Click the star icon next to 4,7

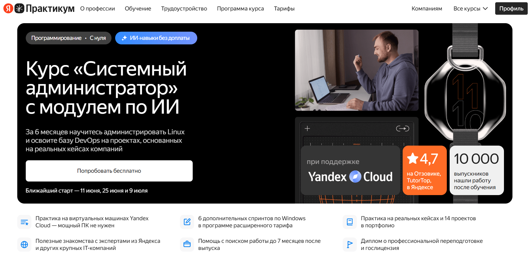point(413,158)
